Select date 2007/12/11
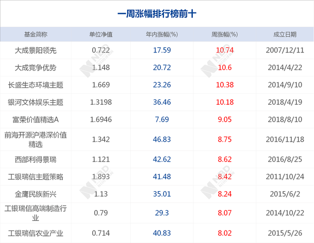This screenshot has height=243, width=314. (x=285, y=50)
